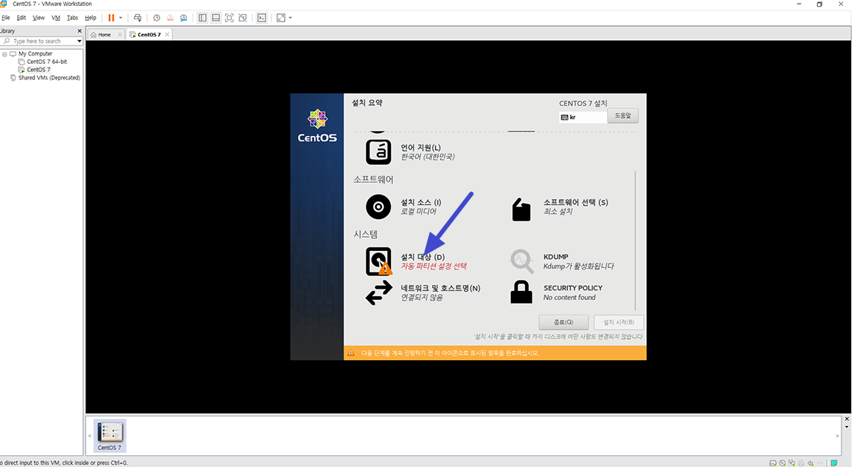
Task: Open the Tabs menu
Action: click(x=72, y=18)
